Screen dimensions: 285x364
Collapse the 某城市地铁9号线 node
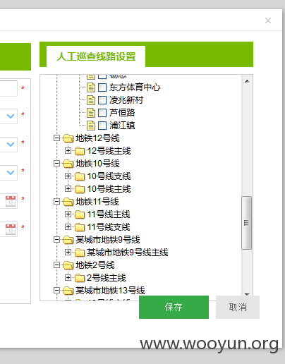click(56, 240)
